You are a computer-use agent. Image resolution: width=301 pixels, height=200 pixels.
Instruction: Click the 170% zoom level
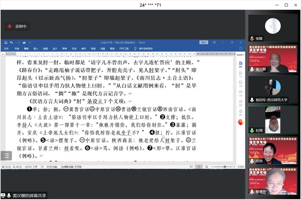click(240, 167)
